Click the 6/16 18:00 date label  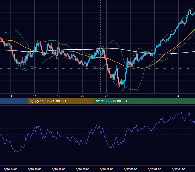(x=58, y=169)
